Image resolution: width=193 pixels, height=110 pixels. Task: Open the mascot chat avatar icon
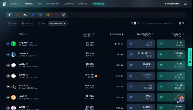(181, 99)
